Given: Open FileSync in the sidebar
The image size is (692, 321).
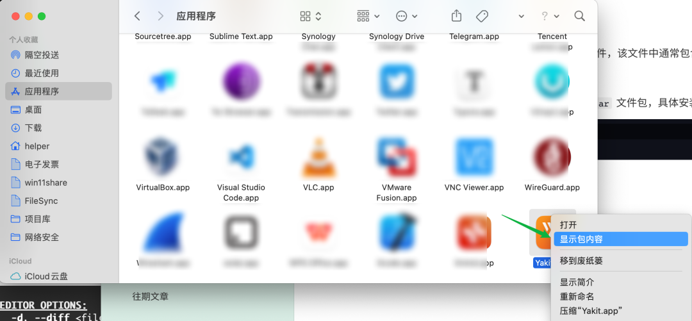Looking at the screenshot, I should point(59,201).
